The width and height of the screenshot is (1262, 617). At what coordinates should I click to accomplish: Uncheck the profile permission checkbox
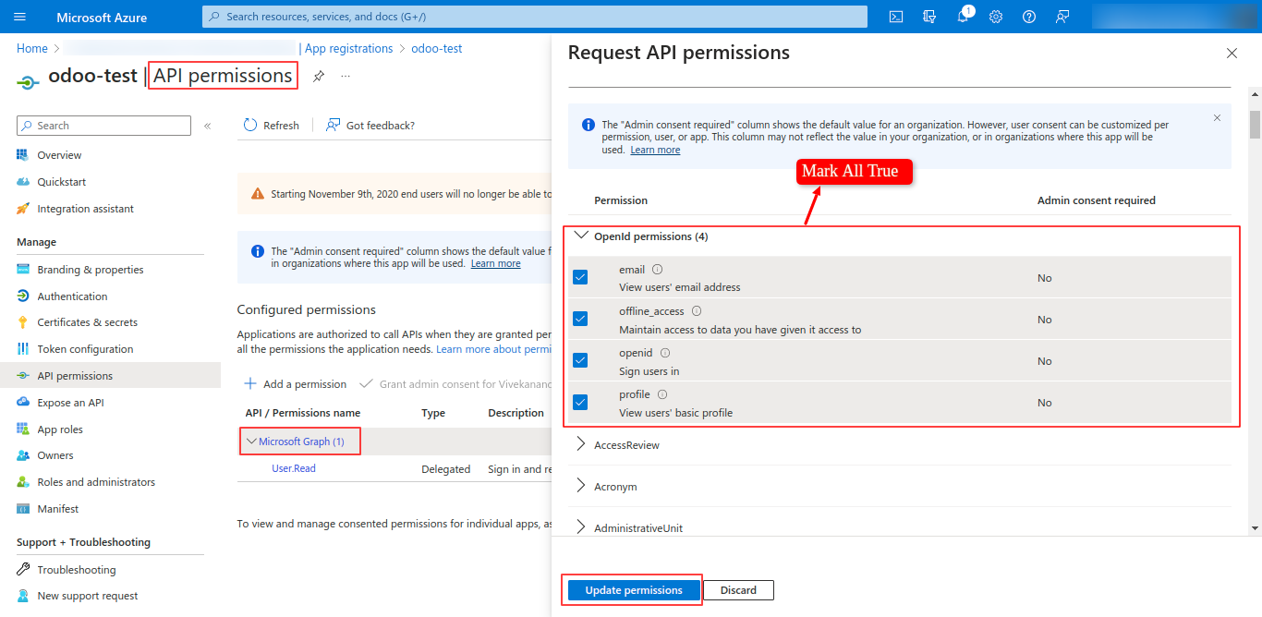pos(580,402)
